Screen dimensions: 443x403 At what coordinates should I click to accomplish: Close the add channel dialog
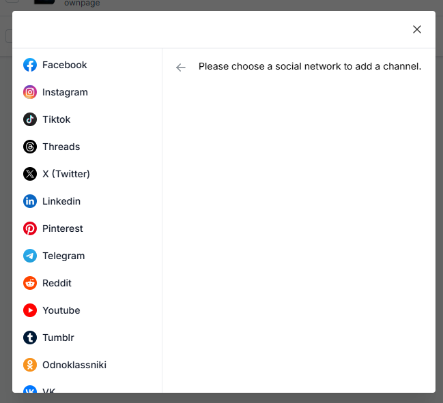point(417,29)
